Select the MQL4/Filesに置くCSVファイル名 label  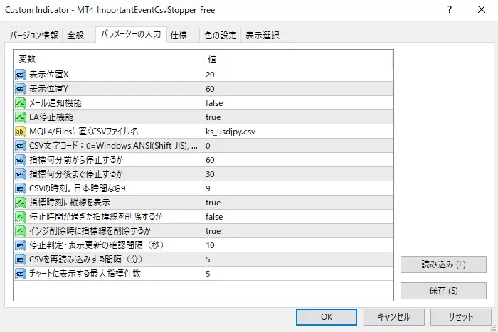(x=83, y=132)
